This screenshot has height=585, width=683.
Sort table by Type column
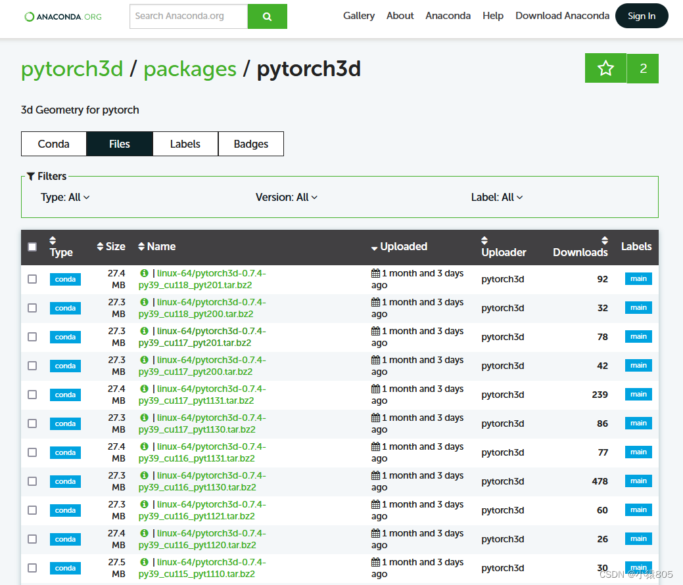[61, 247]
